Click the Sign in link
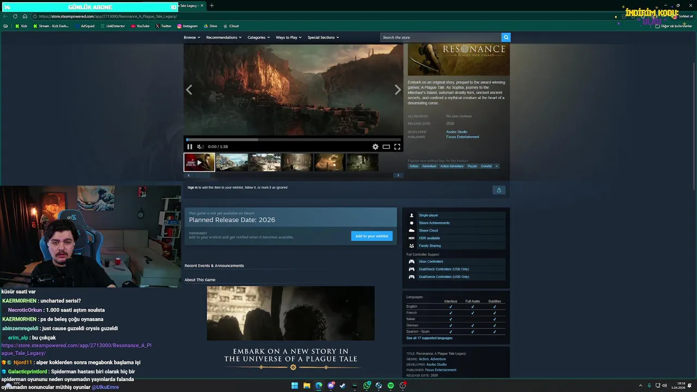 pyautogui.click(x=192, y=187)
